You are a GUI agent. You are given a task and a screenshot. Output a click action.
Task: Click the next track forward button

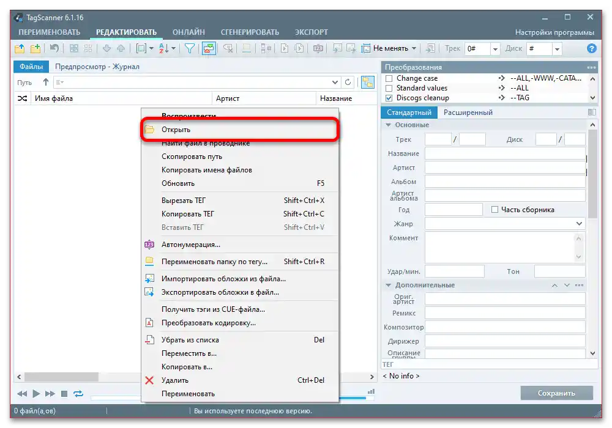pyautogui.click(x=50, y=394)
